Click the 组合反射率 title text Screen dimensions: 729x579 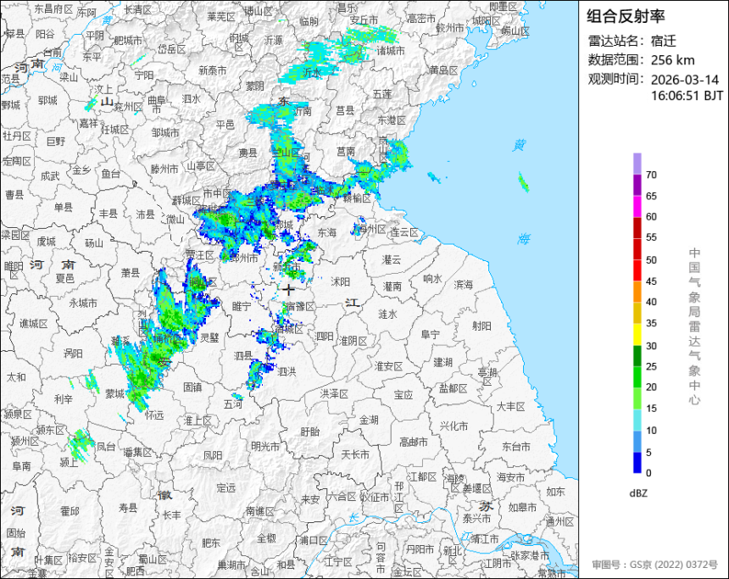tap(626, 16)
